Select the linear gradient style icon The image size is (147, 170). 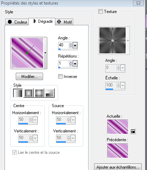point(18,93)
